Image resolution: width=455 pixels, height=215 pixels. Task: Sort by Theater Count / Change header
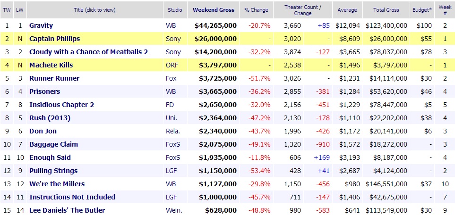tap(302, 10)
